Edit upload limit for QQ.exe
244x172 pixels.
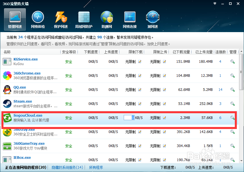point(164,90)
